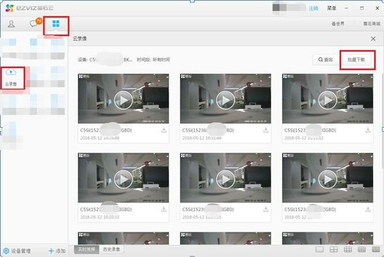Switch to 实时视频 live view tab
384x257 pixels.
click(x=87, y=249)
